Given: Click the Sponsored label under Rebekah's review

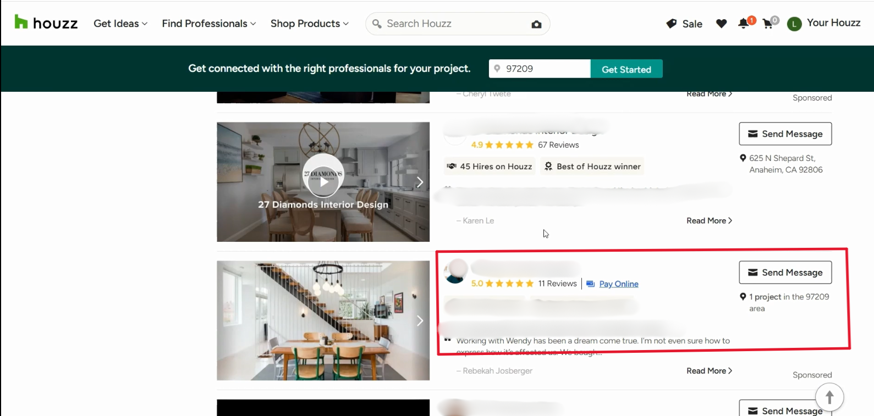Looking at the screenshot, I should (812, 375).
